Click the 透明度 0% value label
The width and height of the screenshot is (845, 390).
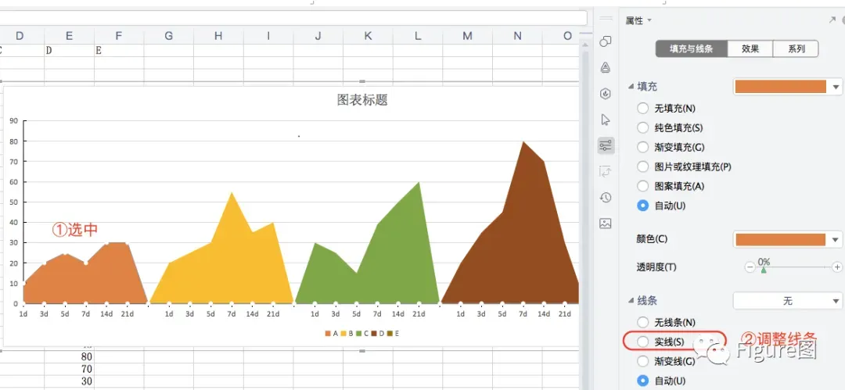click(x=764, y=262)
